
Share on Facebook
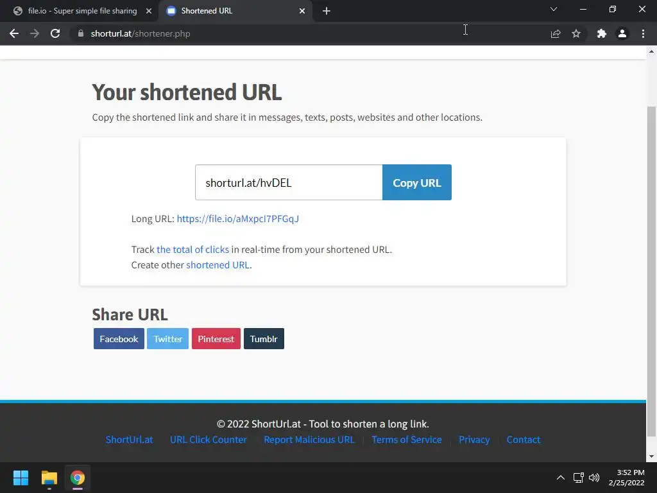click(119, 339)
